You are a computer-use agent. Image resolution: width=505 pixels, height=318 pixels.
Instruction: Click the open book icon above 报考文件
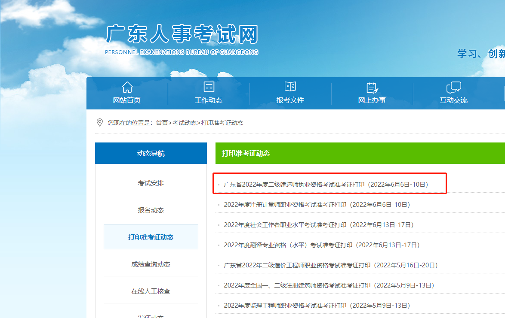(290, 87)
